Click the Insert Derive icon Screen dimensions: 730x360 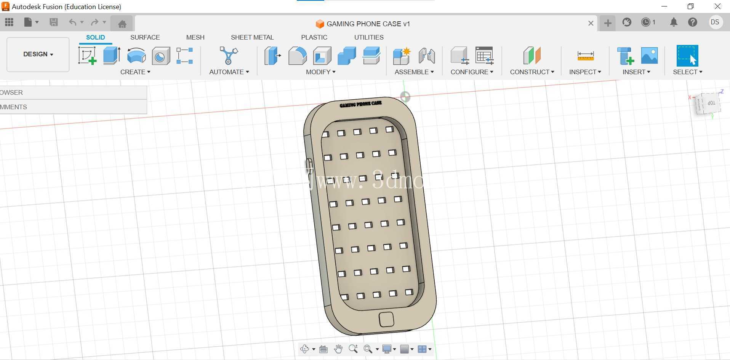point(625,56)
